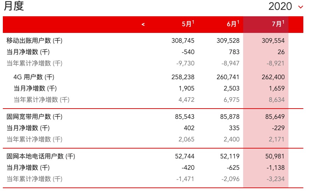Viewport: 315px width, 191px height.
Task: Click the 月度 heading
Action: [x=14, y=6]
